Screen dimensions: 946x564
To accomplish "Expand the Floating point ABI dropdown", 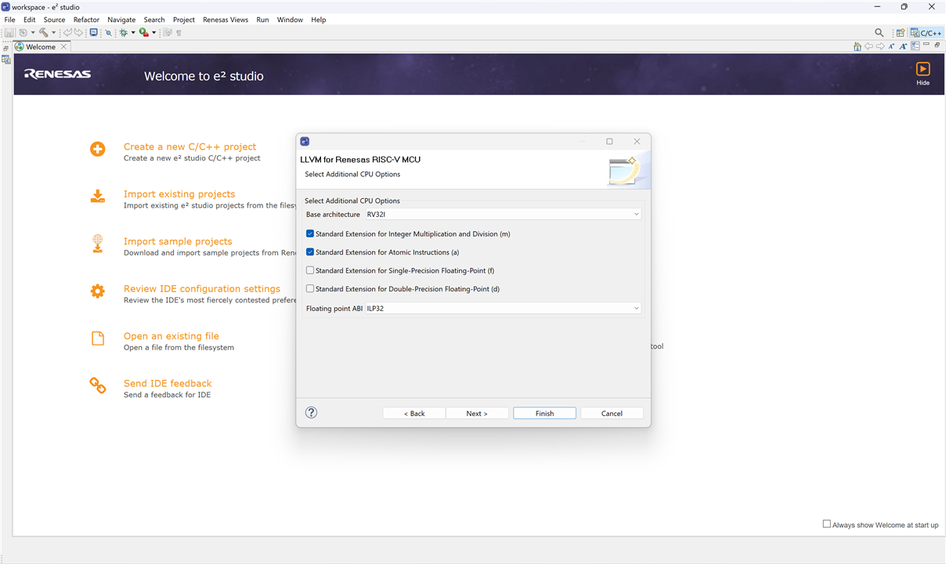I will (x=503, y=309).
